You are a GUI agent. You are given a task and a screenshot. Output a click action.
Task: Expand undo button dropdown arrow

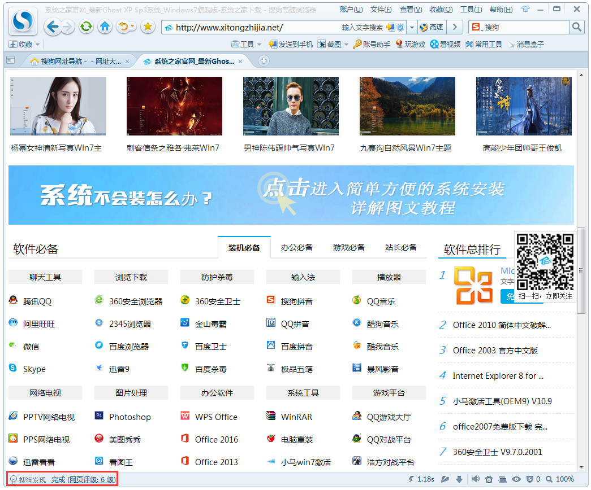tap(133, 27)
